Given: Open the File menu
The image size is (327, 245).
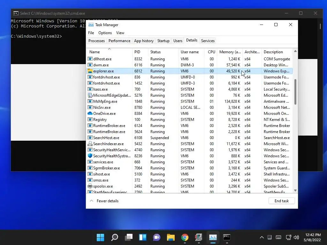Looking at the screenshot, I should (91, 33).
